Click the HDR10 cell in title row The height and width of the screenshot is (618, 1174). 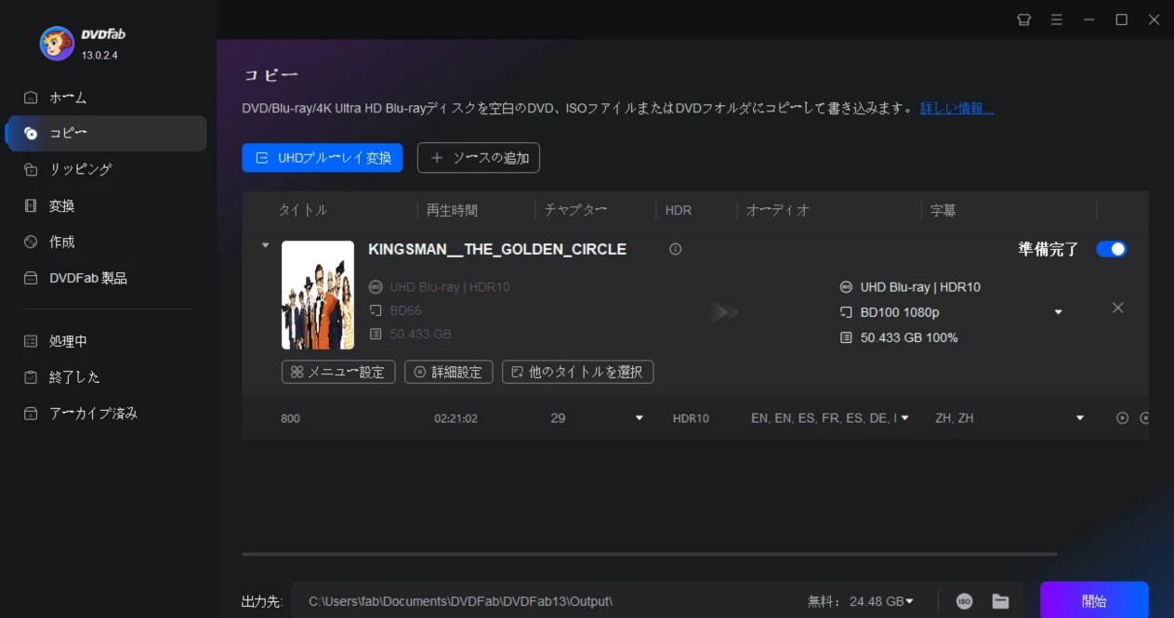tap(691, 418)
